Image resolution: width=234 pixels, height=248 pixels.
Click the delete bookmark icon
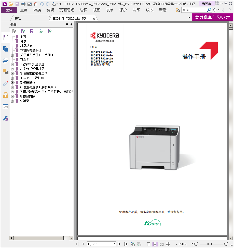click(14, 31)
